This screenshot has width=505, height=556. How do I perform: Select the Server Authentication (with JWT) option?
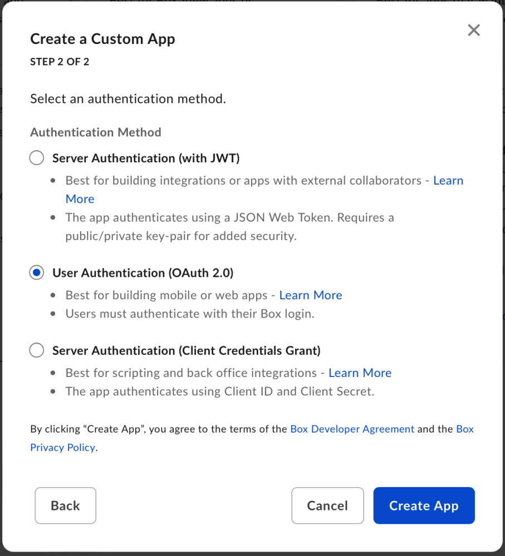36,158
